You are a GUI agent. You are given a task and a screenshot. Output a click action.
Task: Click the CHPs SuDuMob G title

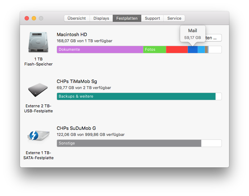76,128
